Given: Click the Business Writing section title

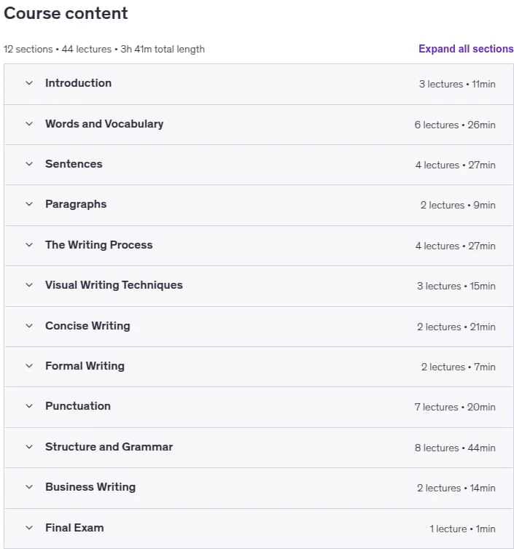Looking at the screenshot, I should 90,487.
